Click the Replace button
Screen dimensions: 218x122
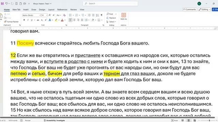tap(111, 18)
